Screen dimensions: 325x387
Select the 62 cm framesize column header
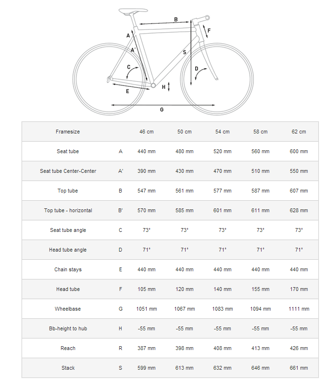(299, 132)
